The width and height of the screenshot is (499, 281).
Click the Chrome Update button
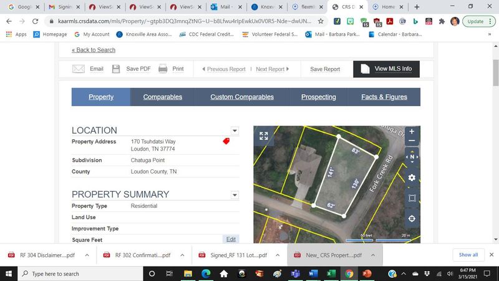pyautogui.click(x=478, y=21)
